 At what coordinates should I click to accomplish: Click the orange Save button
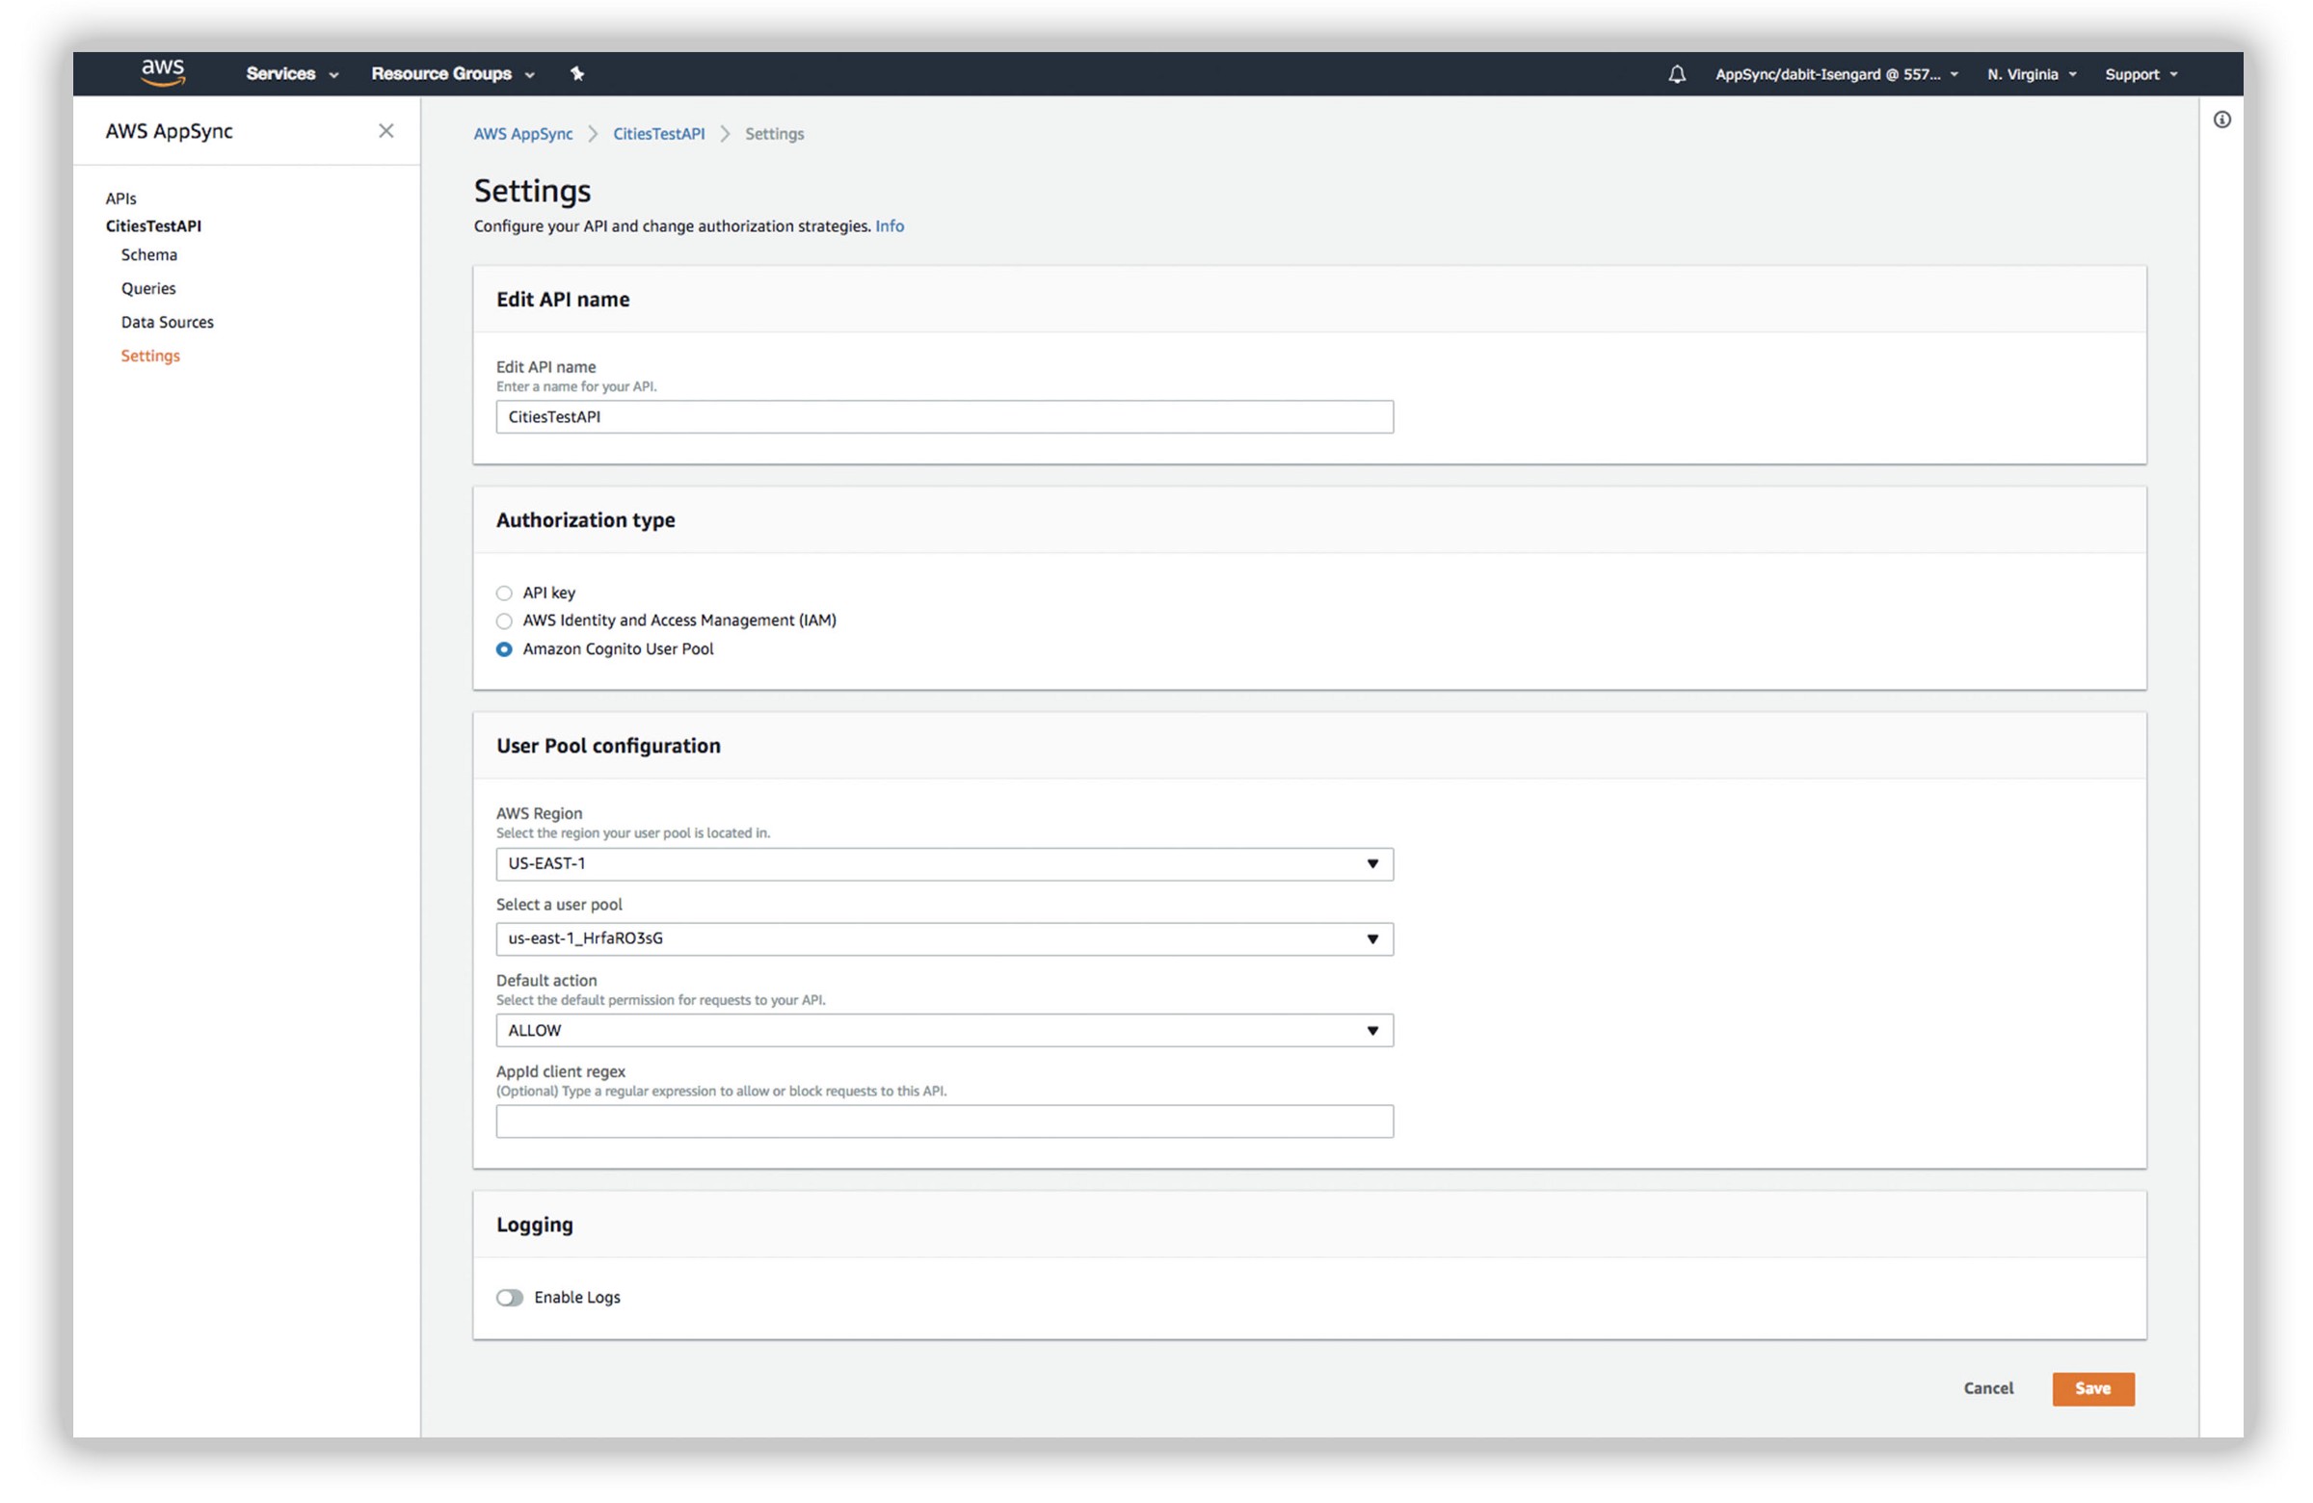point(2092,1389)
